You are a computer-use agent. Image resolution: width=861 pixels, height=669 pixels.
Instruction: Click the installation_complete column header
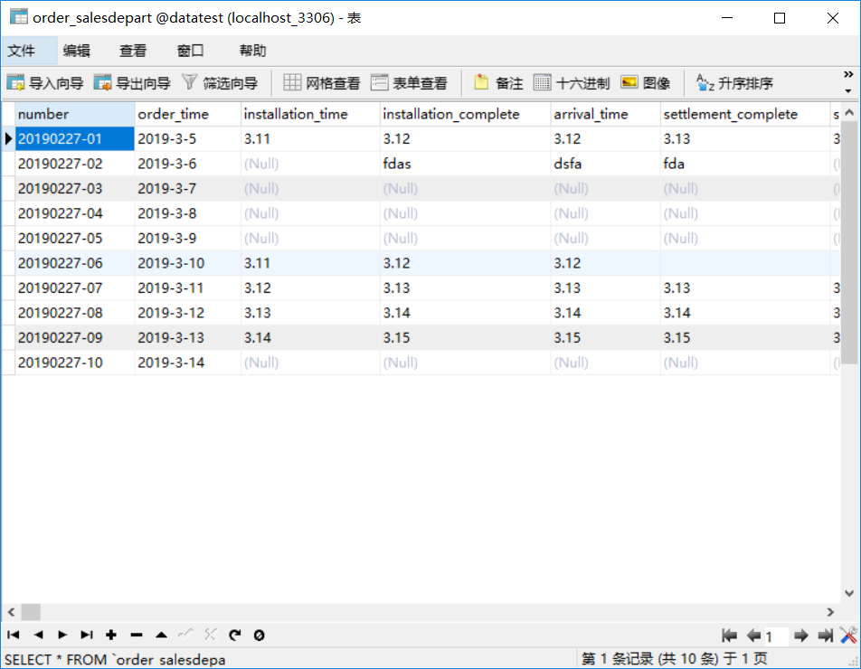465,114
